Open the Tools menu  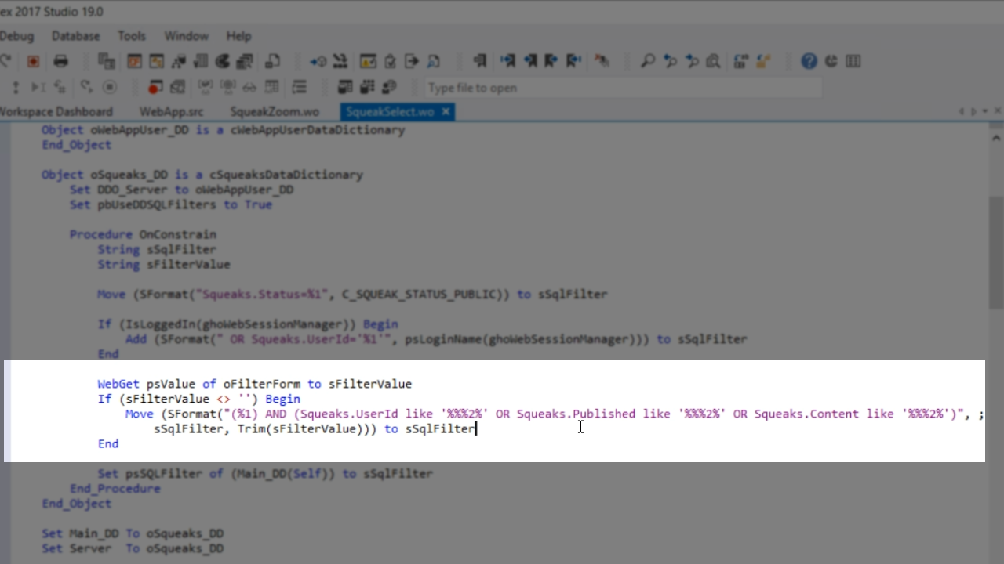point(132,36)
